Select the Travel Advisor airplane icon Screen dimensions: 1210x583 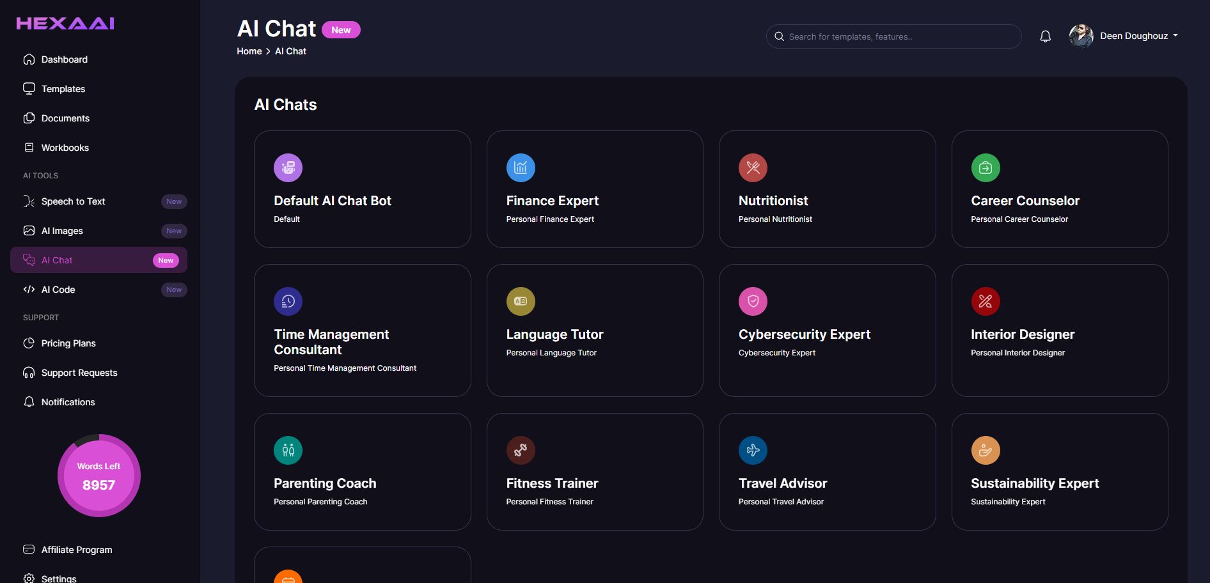[x=753, y=451]
